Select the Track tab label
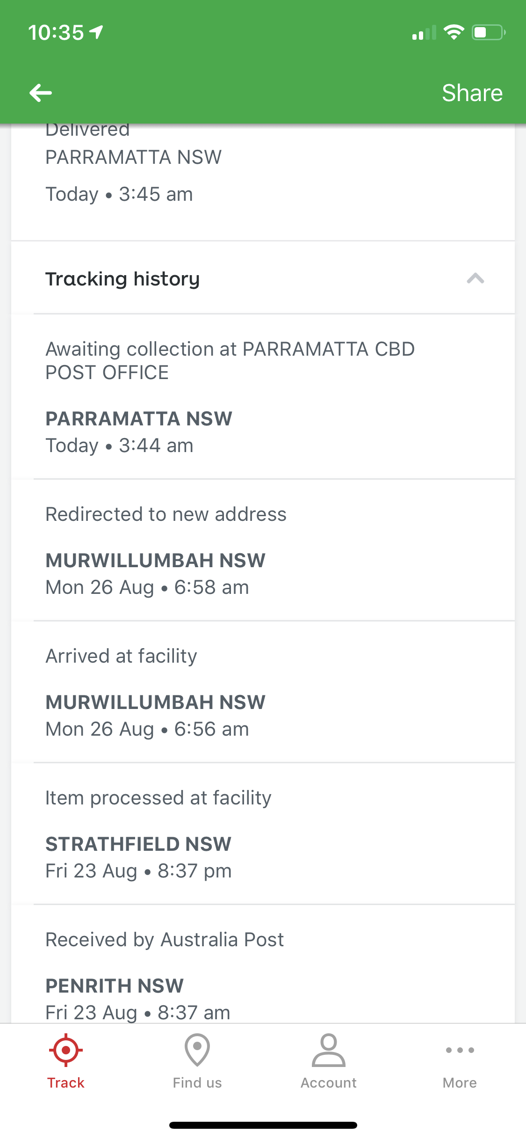The height and width of the screenshot is (1140, 526). click(x=66, y=1082)
